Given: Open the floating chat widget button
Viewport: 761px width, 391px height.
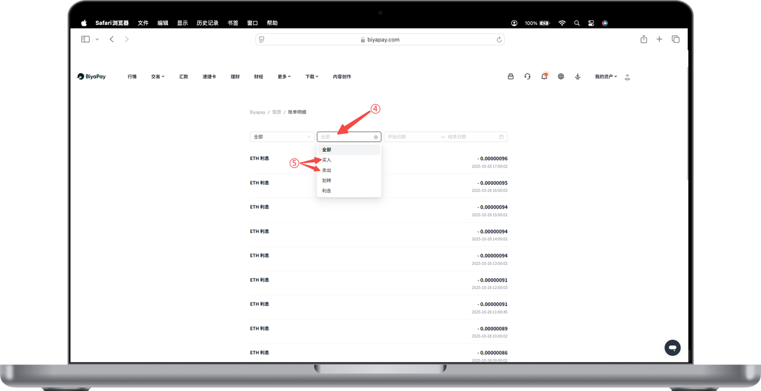Looking at the screenshot, I should 672,348.
